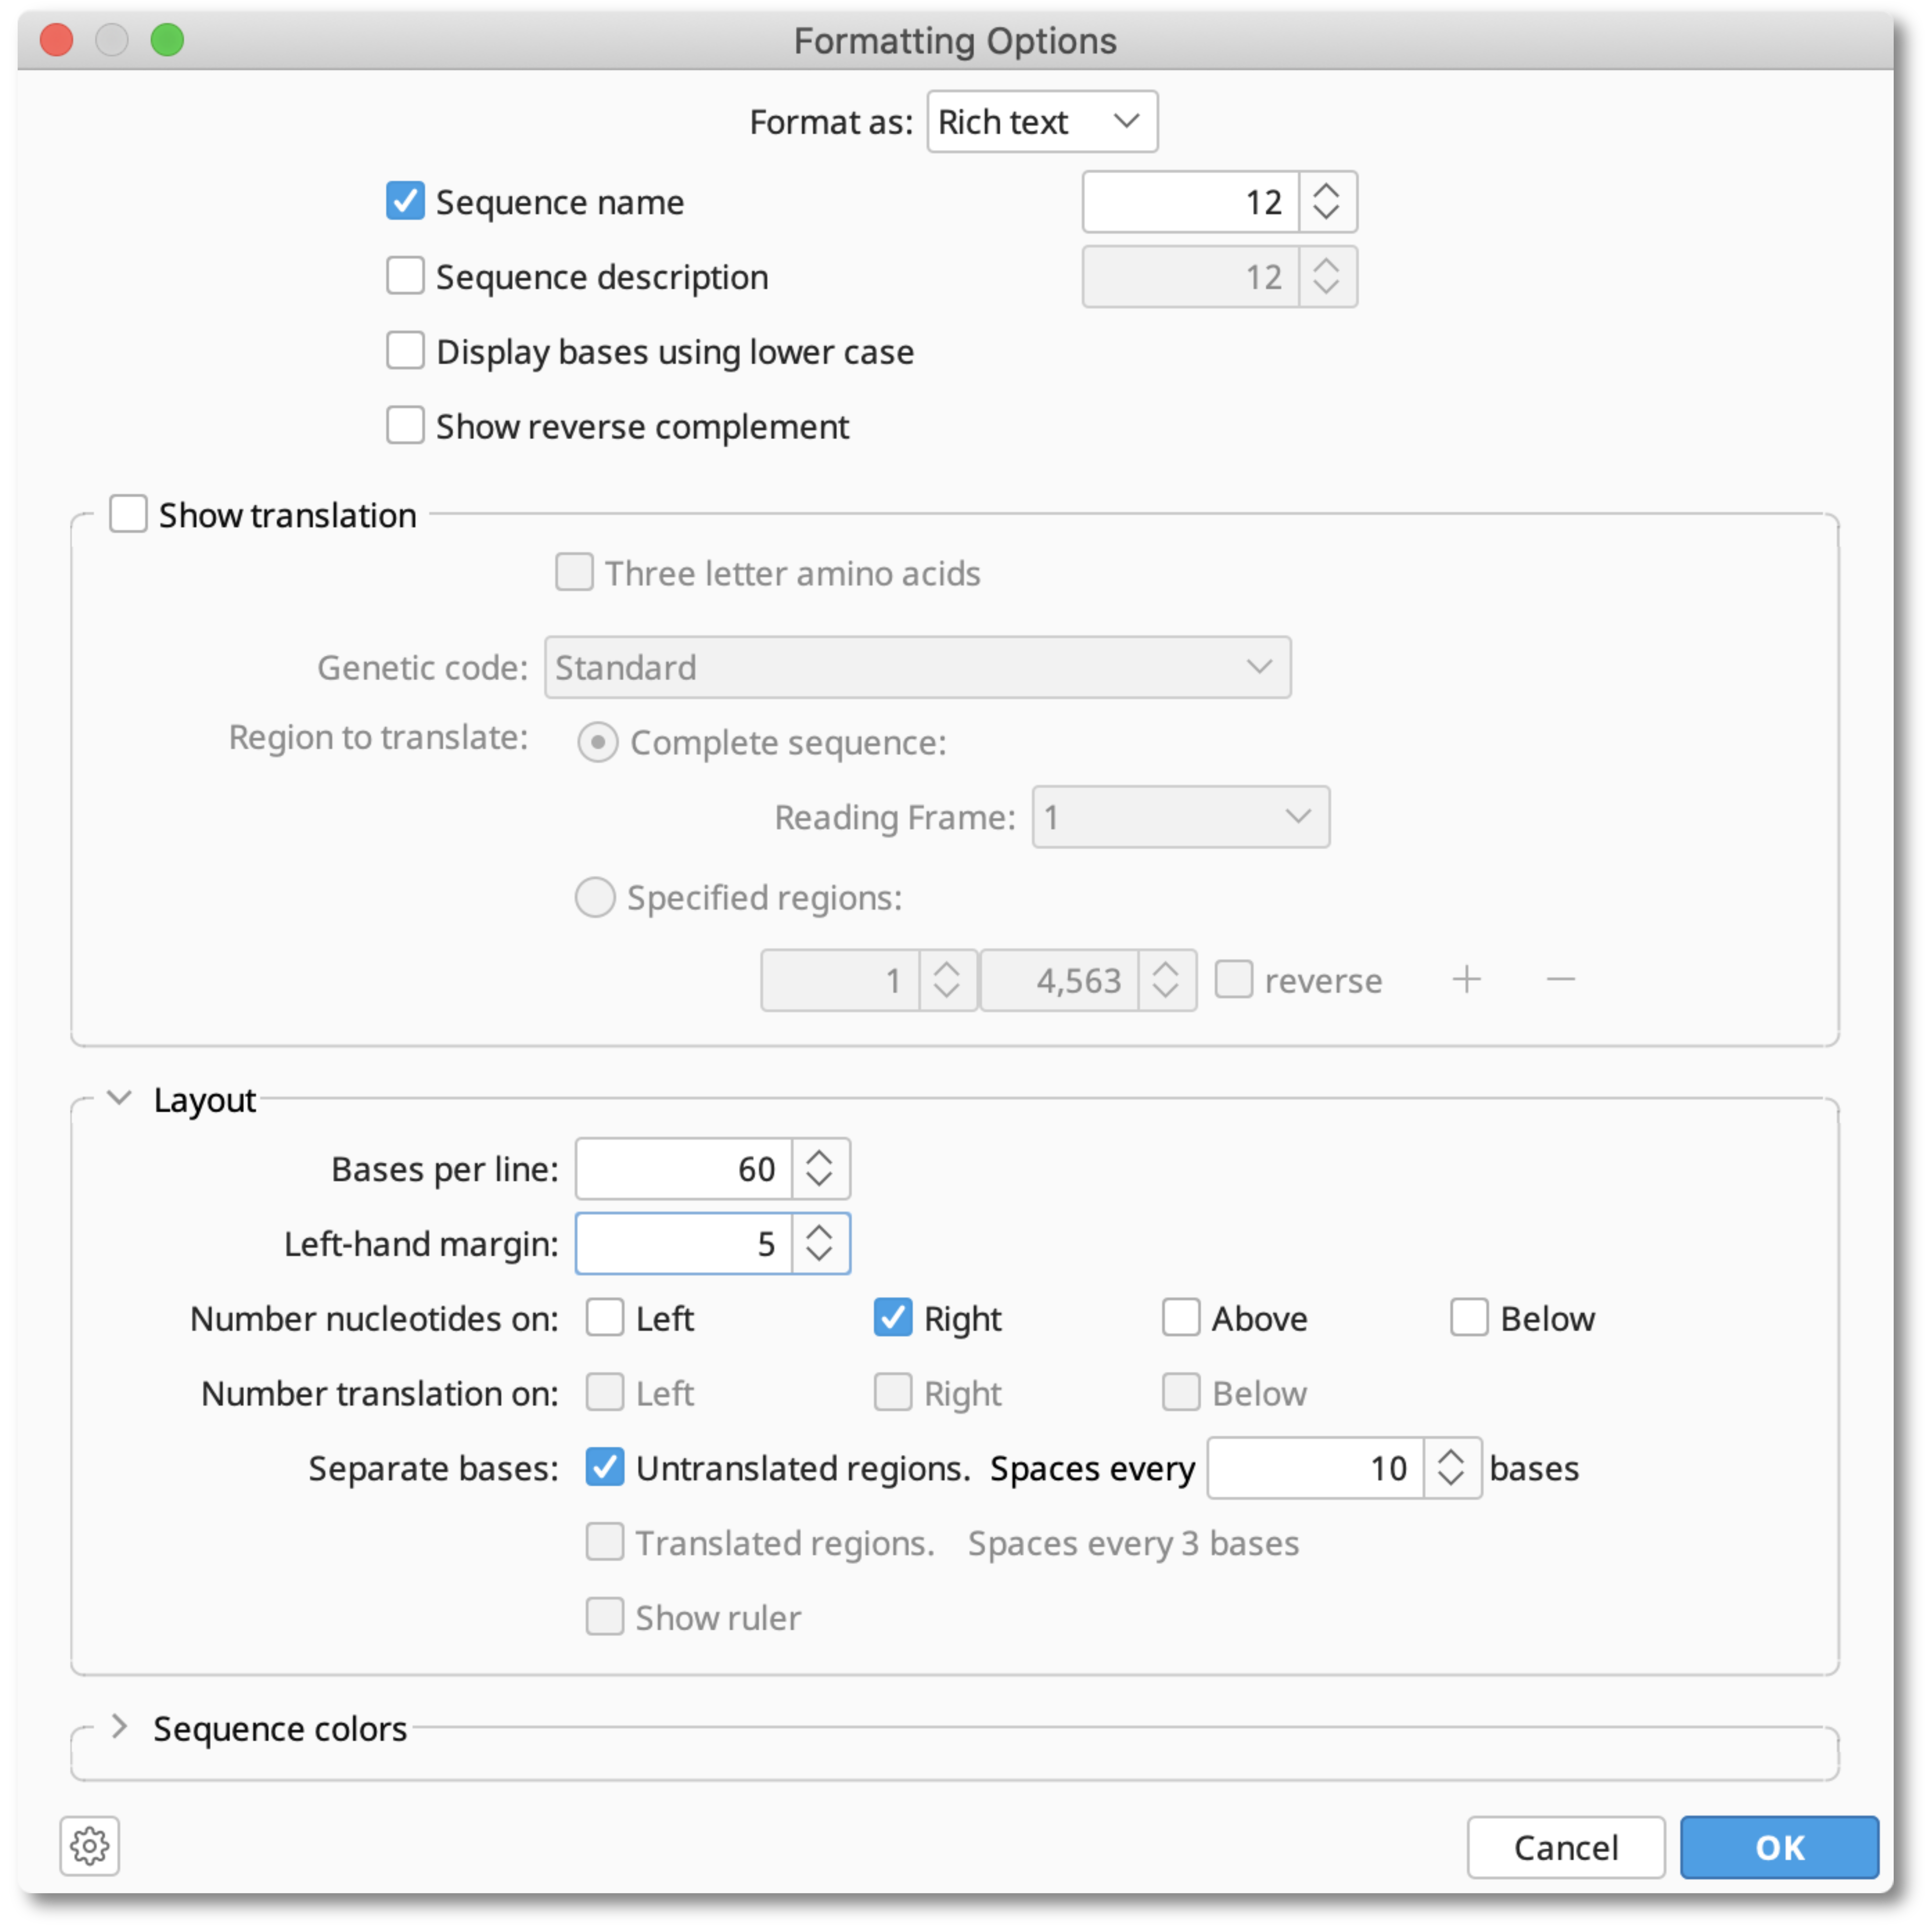
Task: Enable Show reverse complement option
Action: point(405,426)
